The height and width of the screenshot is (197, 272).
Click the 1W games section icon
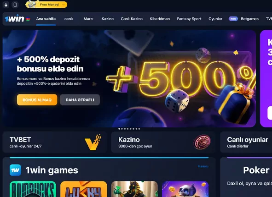15,170
